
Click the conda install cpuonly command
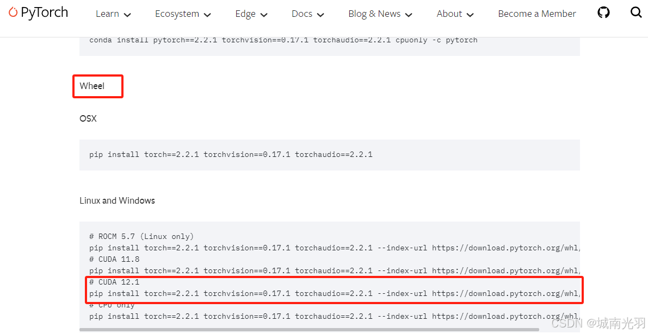283,40
